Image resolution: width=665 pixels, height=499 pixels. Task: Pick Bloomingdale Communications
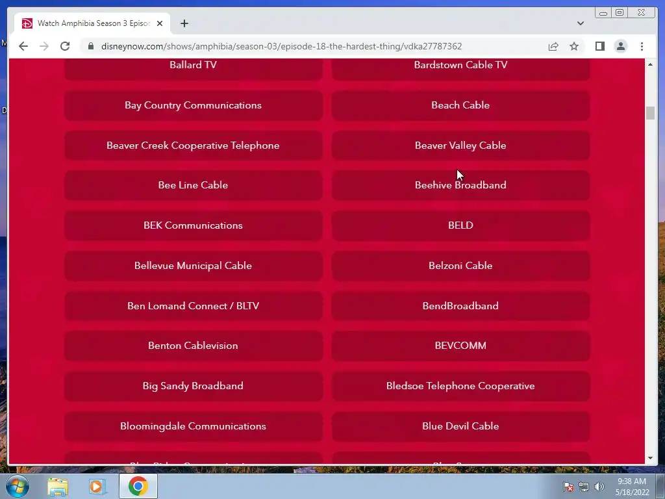point(193,426)
